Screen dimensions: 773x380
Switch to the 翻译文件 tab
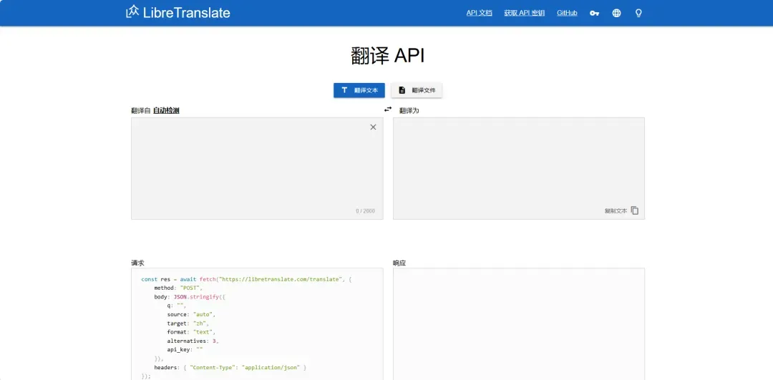point(417,90)
